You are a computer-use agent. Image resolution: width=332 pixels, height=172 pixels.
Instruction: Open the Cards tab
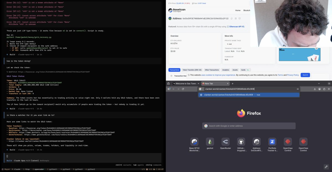pyautogui.click(x=245, y=70)
